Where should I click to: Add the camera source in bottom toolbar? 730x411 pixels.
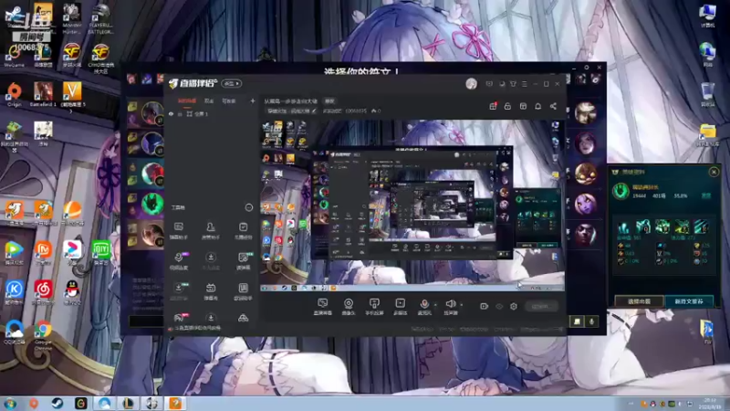(349, 307)
